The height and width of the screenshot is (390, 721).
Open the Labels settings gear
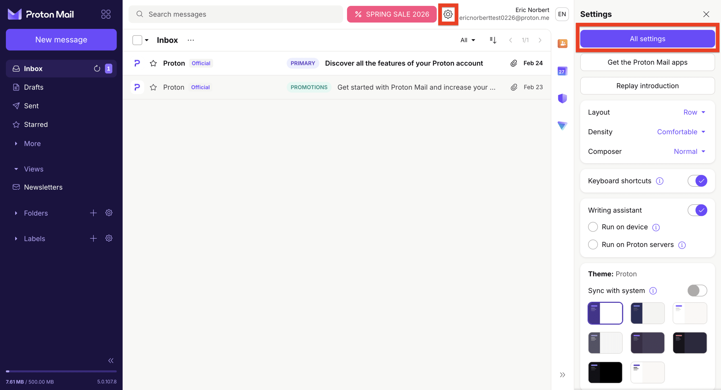click(109, 238)
